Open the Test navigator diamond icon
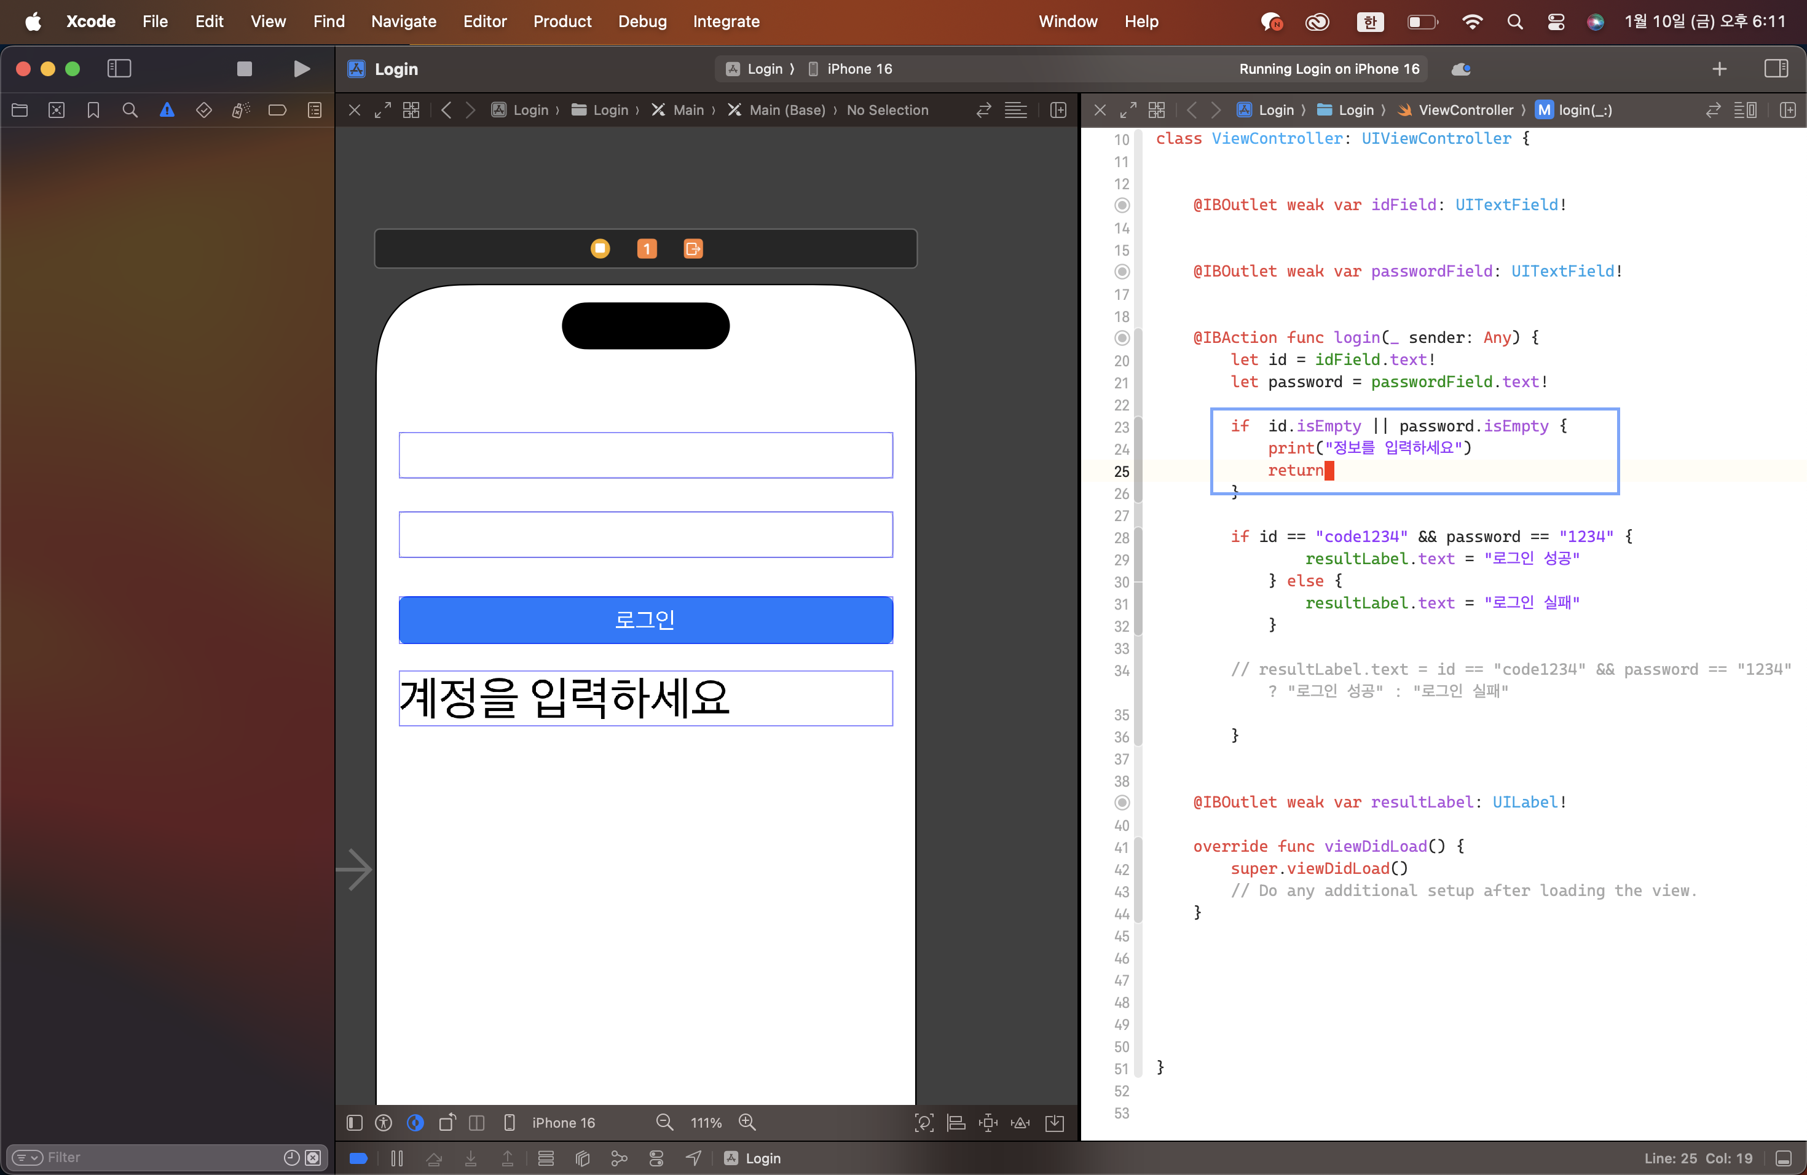 [x=203, y=111]
